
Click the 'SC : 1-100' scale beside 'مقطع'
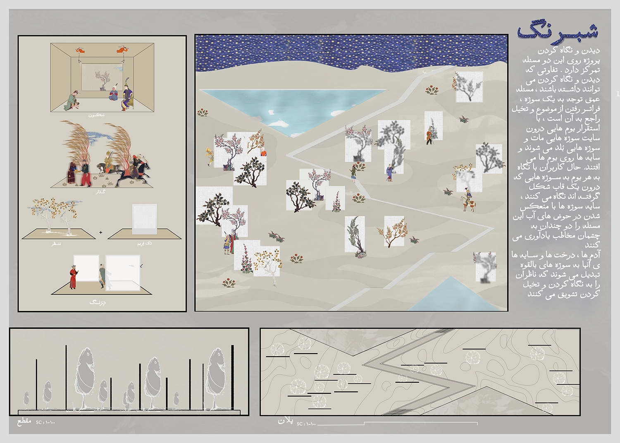pyautogui.click(x=45, y=422)
